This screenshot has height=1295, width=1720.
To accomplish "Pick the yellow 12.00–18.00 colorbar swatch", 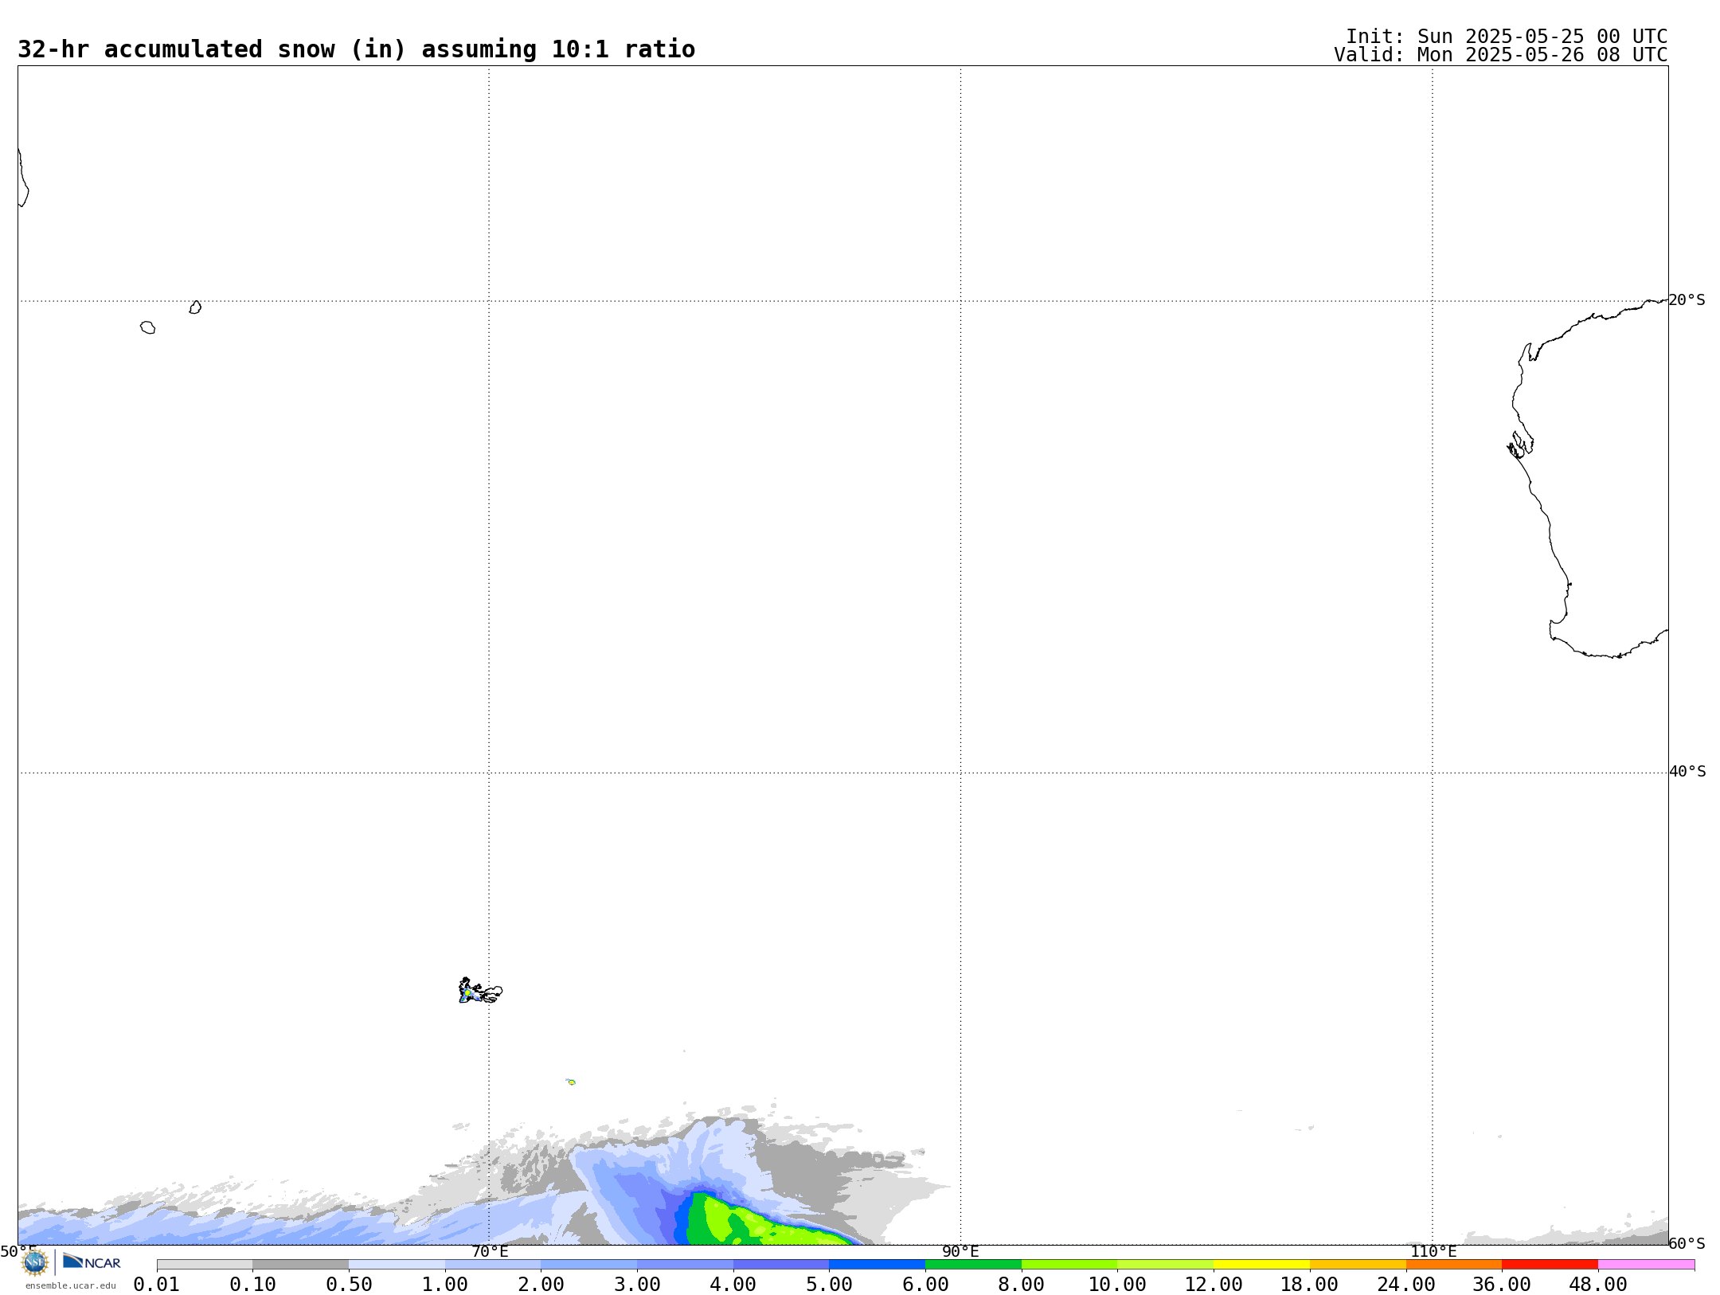I will 1261,1265.
